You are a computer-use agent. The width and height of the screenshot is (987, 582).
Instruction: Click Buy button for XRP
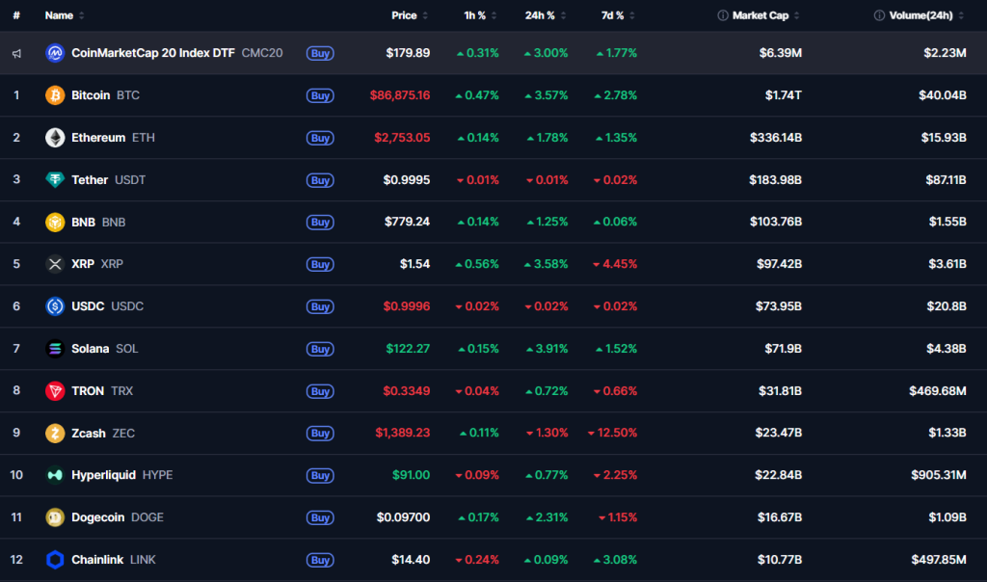(x=320, y=264)
